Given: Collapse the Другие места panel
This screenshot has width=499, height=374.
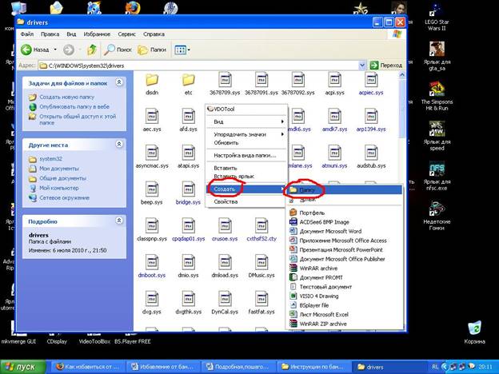Looking at the screenshot, I should pyautogui.click(x=119, y=144).
